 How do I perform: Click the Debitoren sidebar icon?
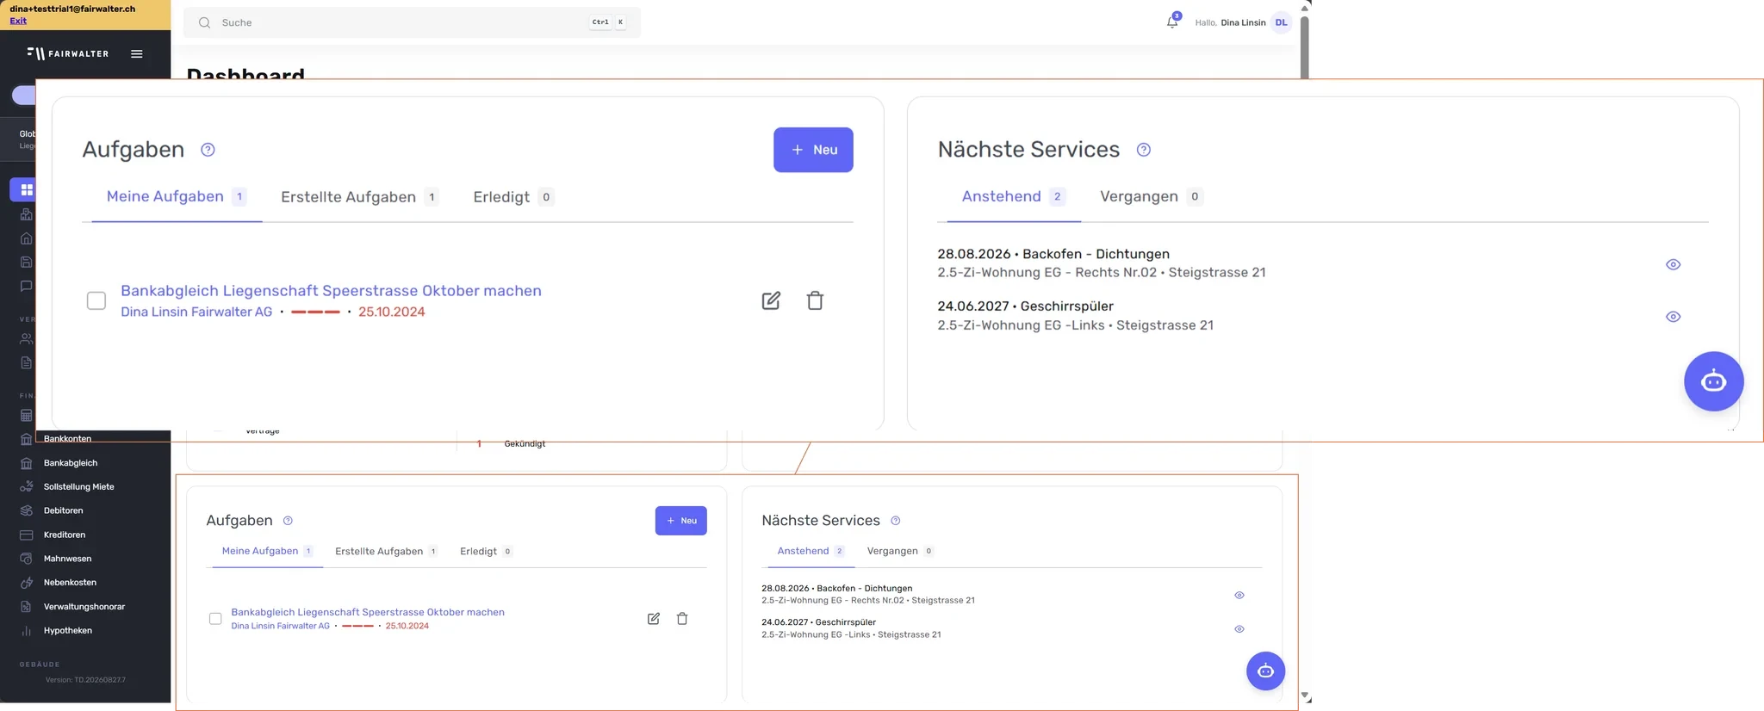click(x=27, y=510)
